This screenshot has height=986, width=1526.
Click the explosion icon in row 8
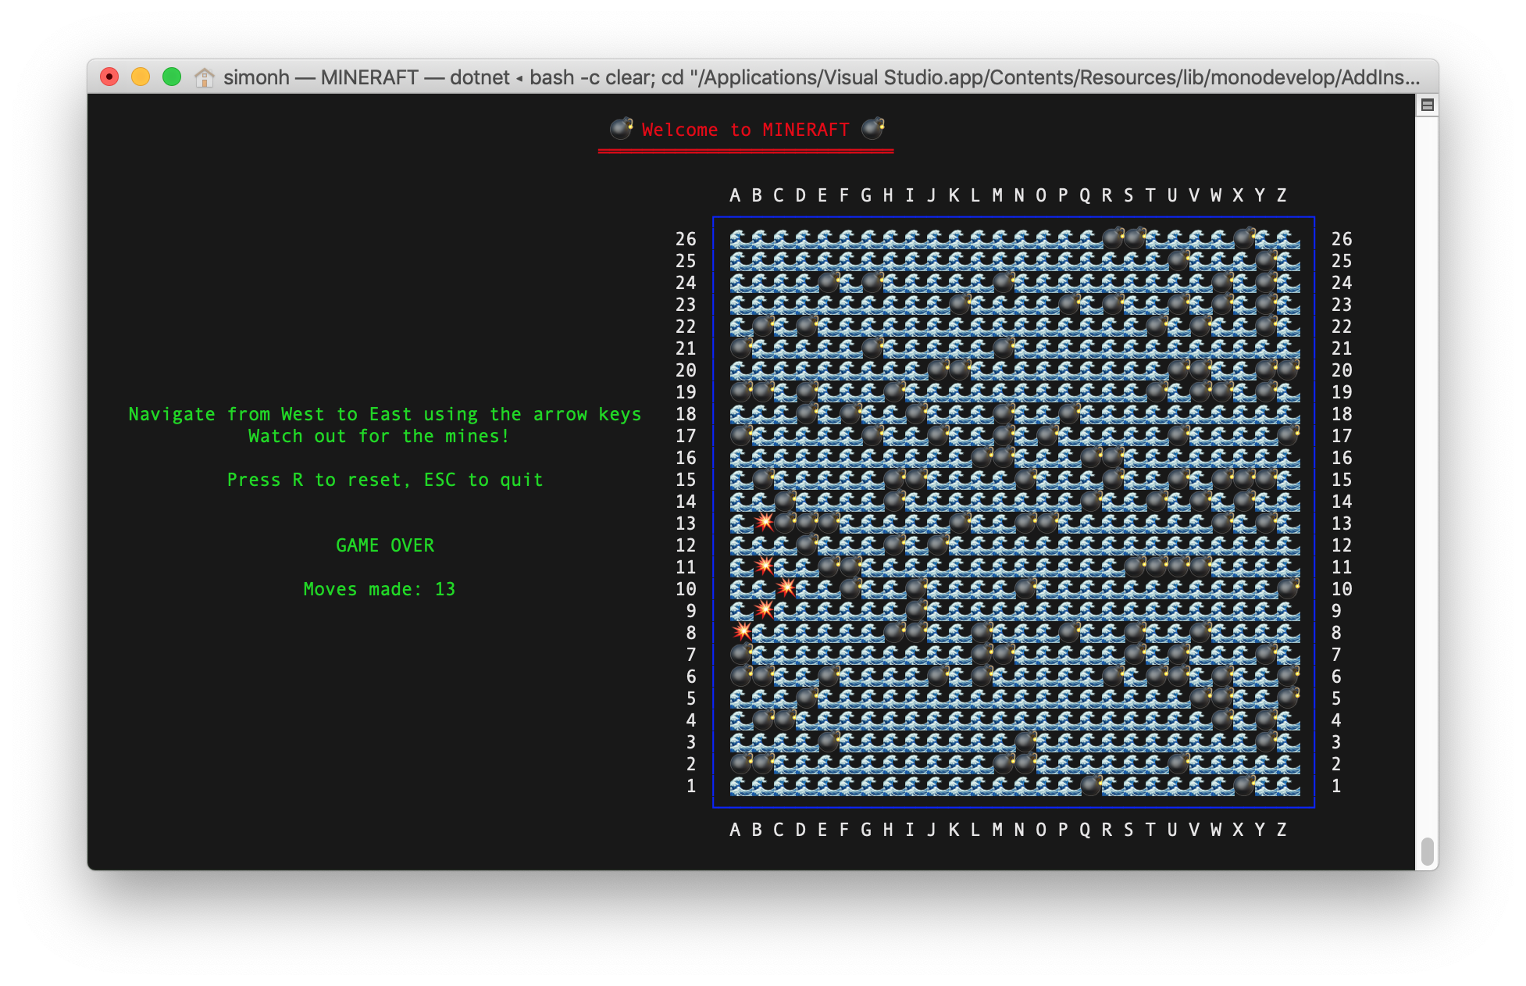pyautogui.click(x=743, y=631)
